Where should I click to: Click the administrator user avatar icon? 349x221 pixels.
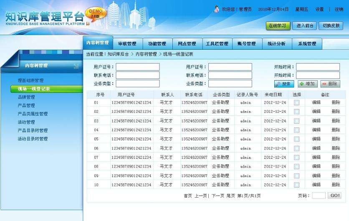click(216, 9)
